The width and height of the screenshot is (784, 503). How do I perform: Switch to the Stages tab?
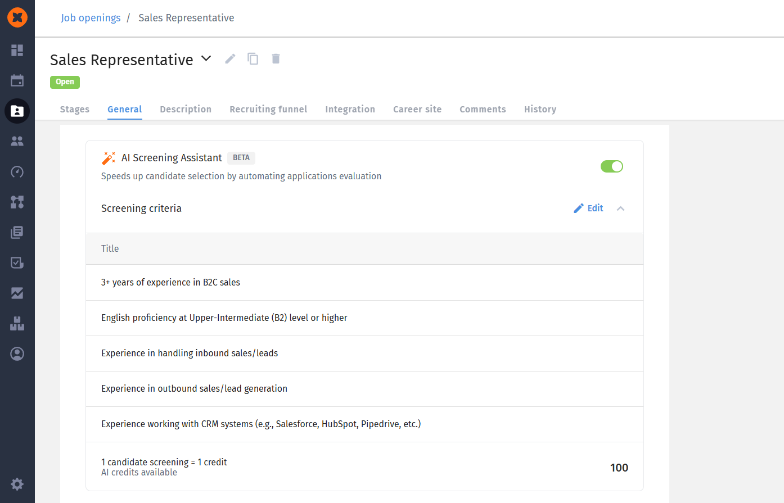coord(75,109)
